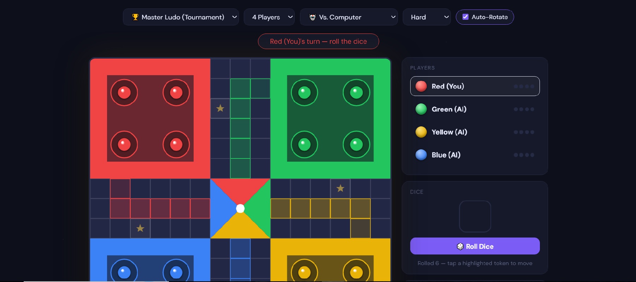Viewport: 636px width, 282px height.
Task: Select the Red (You) player row
Action: tap(475, 86)
